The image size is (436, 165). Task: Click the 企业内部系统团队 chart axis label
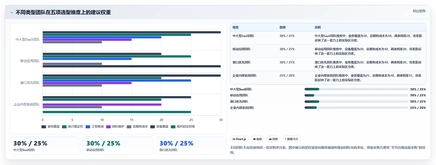27,104
